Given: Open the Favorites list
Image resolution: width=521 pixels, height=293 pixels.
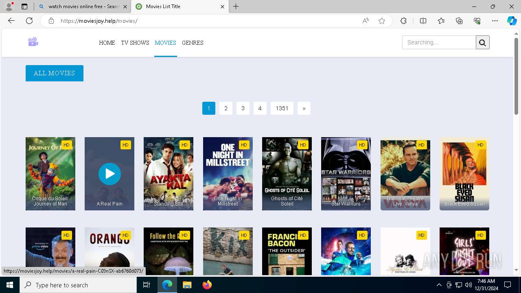Looking at the screenshot, I should point(441,21).
